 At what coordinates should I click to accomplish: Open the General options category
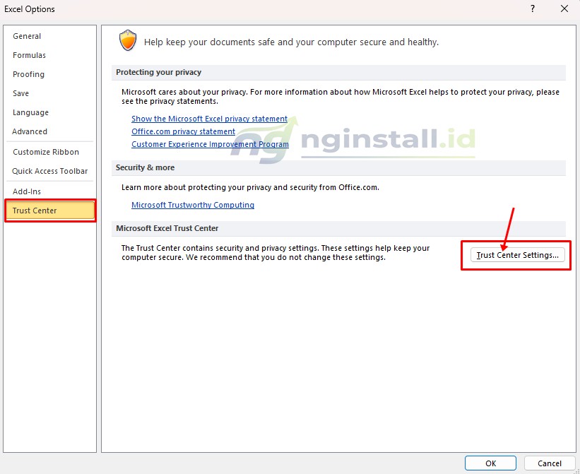[x=27, y=36]
